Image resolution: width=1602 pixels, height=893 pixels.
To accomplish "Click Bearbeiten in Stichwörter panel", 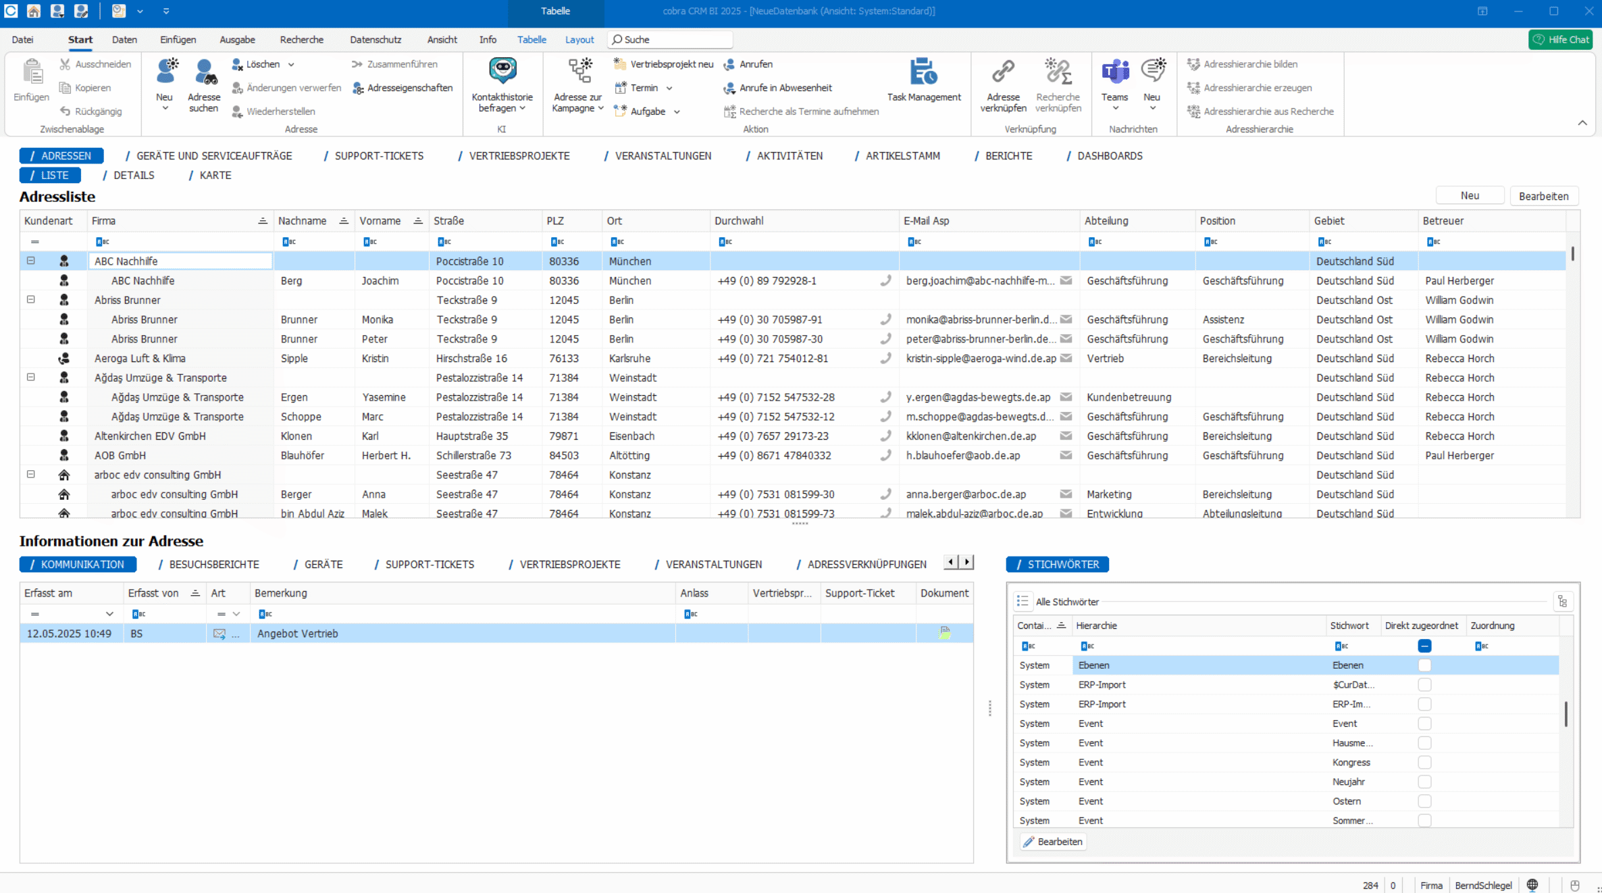I will 1053,842.
